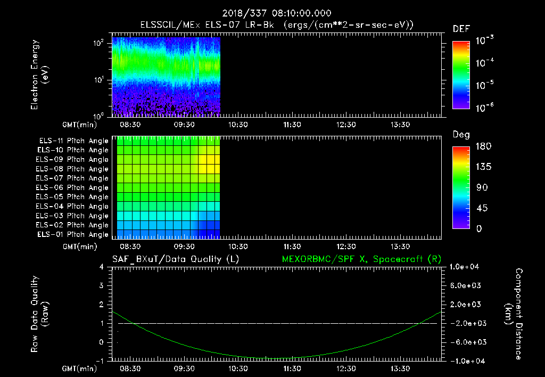Click the GMT(min) label under the spectrogram

coord(80,125)
